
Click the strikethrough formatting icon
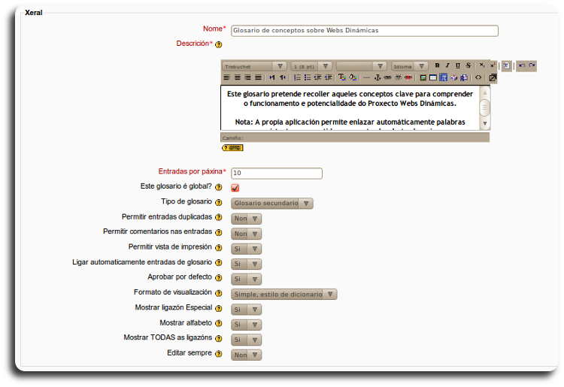pyautogui.click(x=468, y=66)
